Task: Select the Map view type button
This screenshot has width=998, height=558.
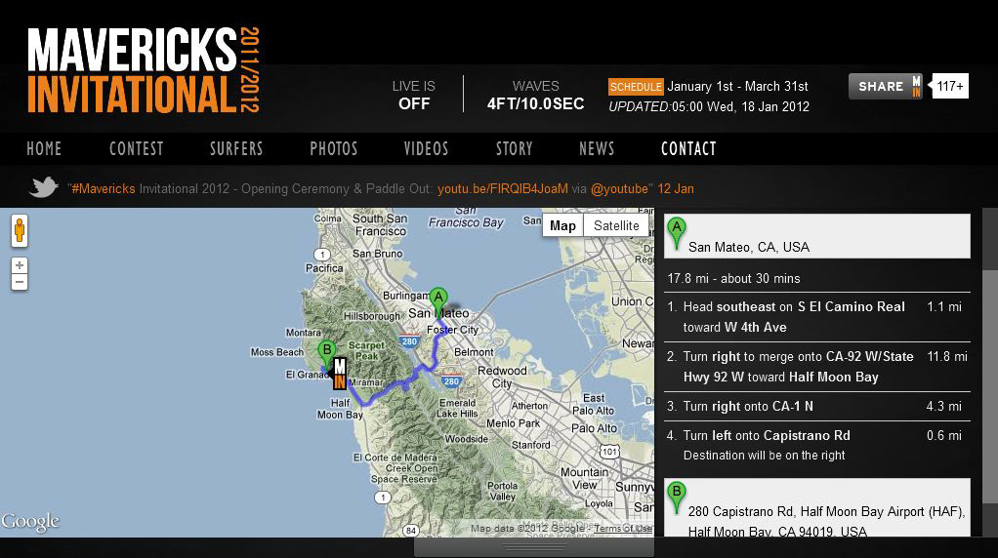Action: tap(562, 225)
